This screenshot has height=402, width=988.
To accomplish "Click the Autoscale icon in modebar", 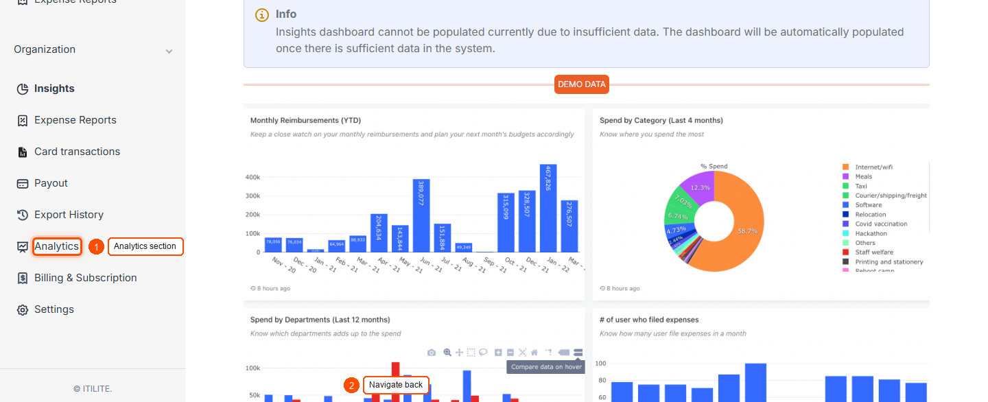I will pos(522,353).
